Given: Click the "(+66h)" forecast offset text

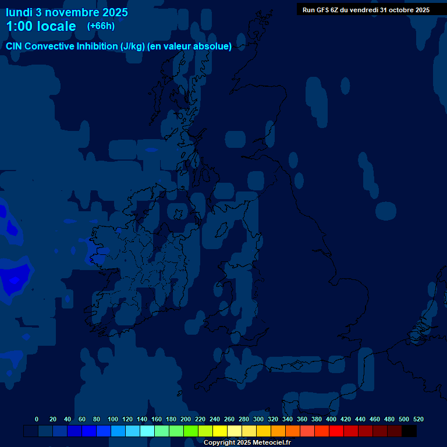Looking at the screenshot, I should [x=101, y=26].
